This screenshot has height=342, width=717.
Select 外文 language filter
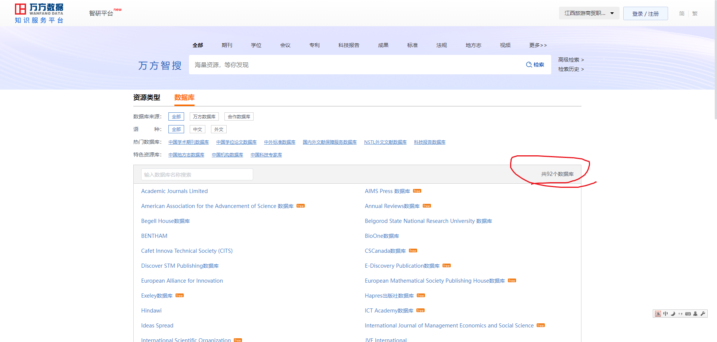(x=218, y=130)
